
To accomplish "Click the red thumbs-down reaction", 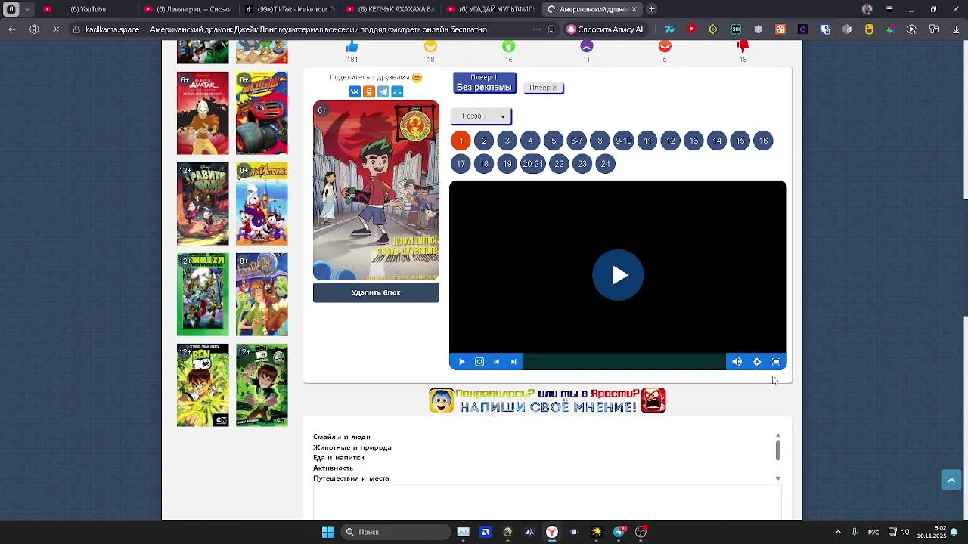I will [743, 47].
